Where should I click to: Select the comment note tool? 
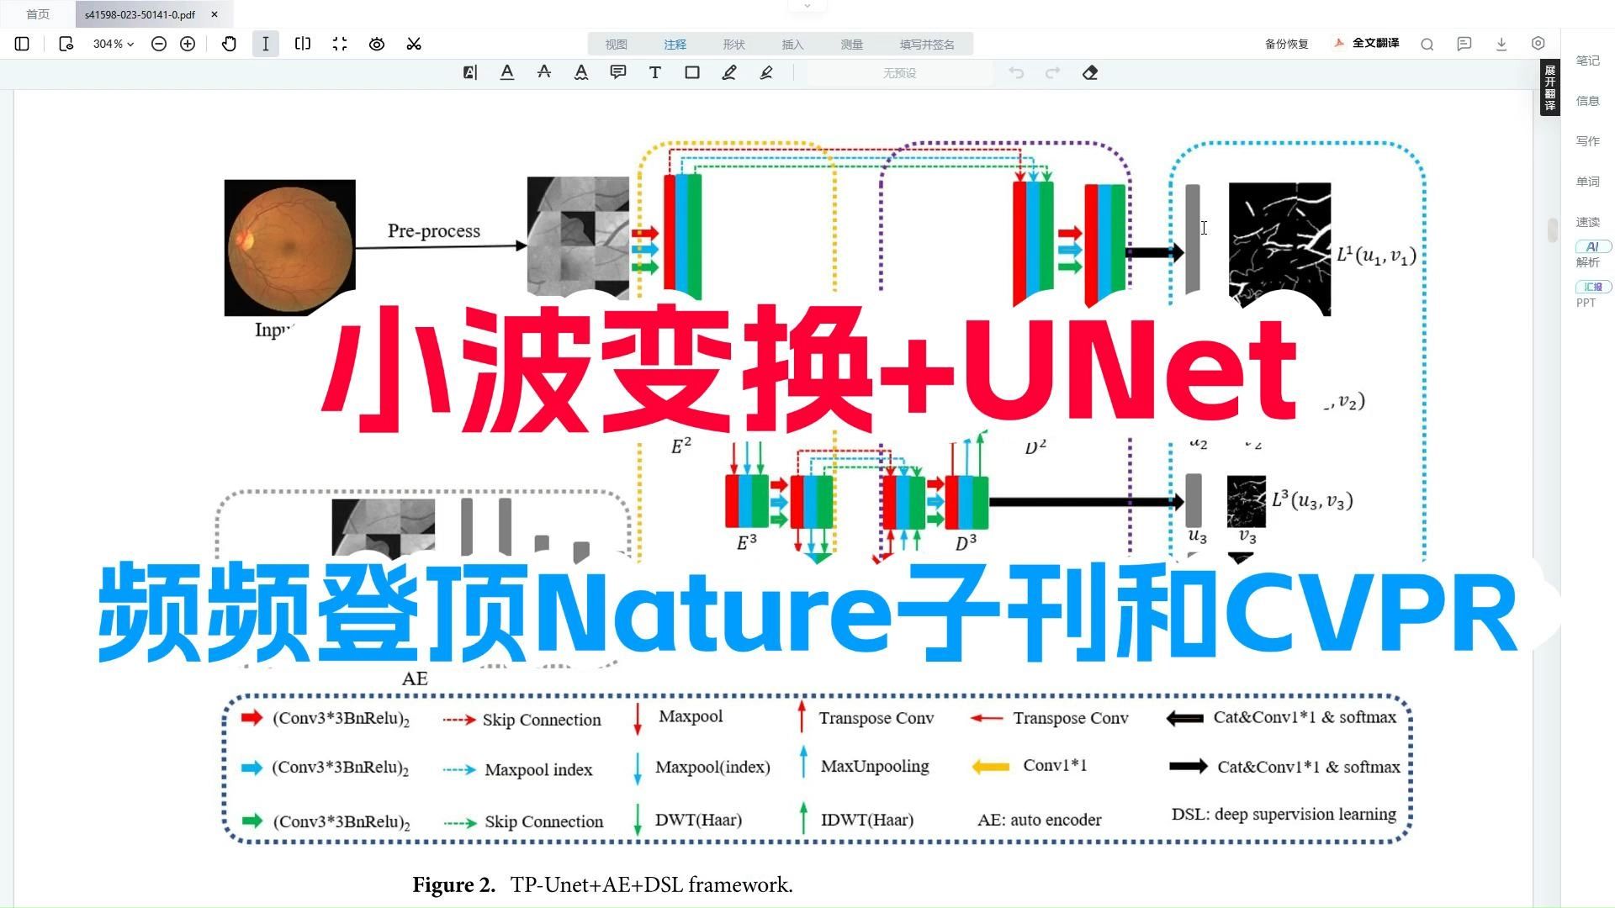[x=618, y=73]
